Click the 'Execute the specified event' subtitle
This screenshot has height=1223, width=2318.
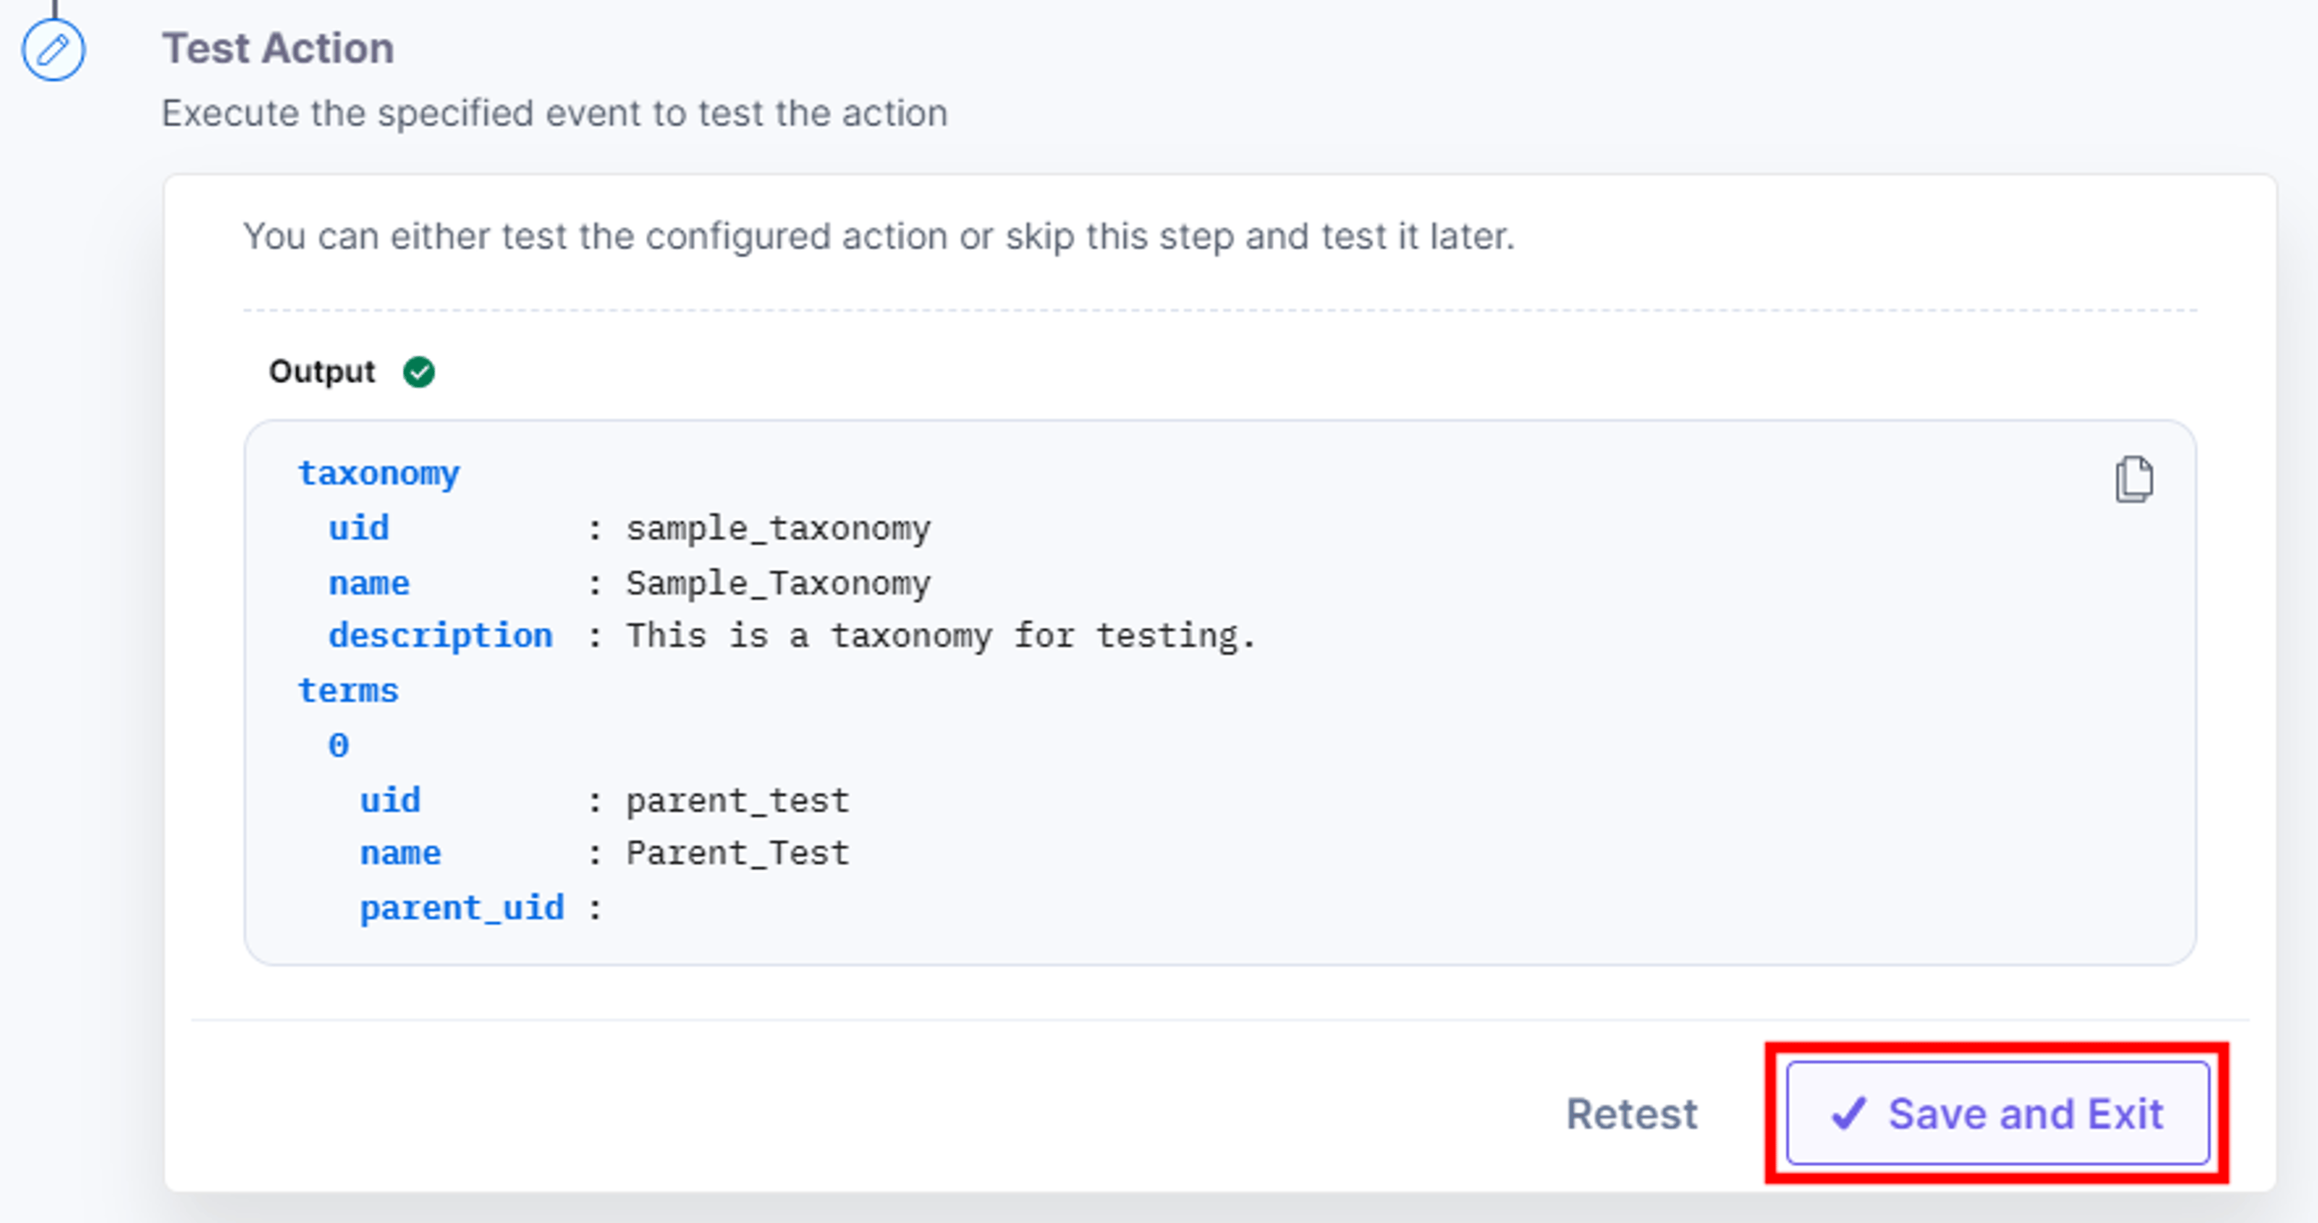click(x=554, y=114)
